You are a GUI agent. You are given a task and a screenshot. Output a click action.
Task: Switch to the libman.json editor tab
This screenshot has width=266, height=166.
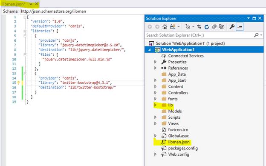tap(14, 4)
